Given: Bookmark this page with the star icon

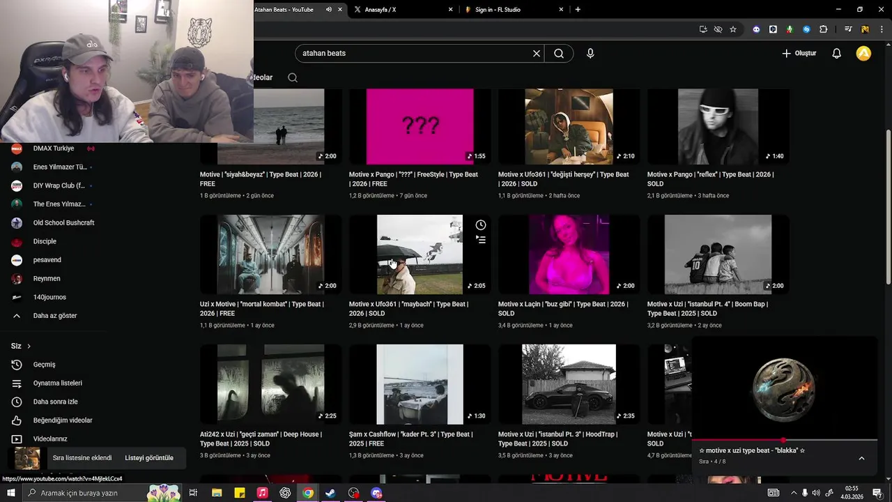Looking at the screenshot, I should (733, 29).
